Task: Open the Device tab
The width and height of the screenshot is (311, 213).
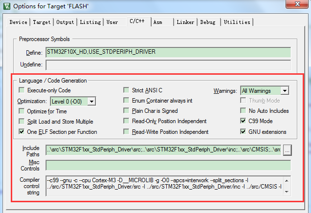Action: pos(19,22)
